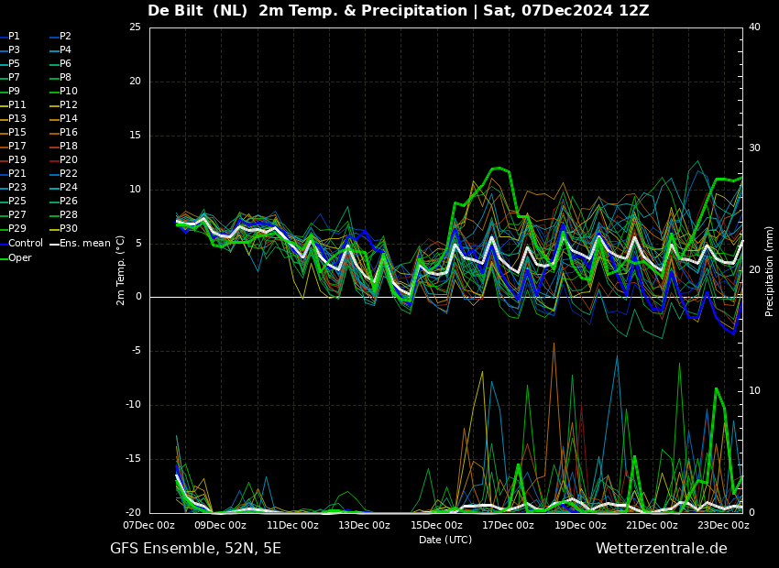Select the P10 ensemble member legend label
The image size is (779, 568).
(x=68, y=92)
